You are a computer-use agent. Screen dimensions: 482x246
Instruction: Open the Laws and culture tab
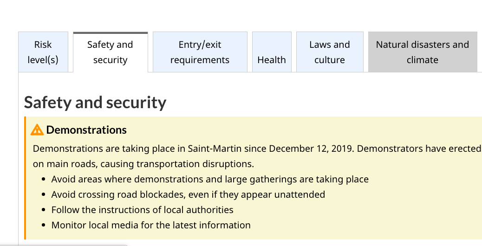tap(330, 52)
